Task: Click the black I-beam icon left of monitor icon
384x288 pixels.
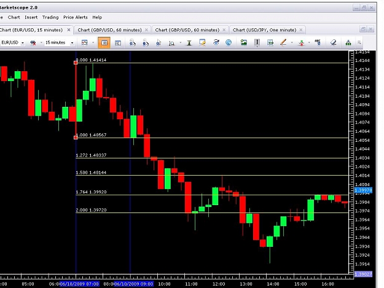Action: (189, 43)
